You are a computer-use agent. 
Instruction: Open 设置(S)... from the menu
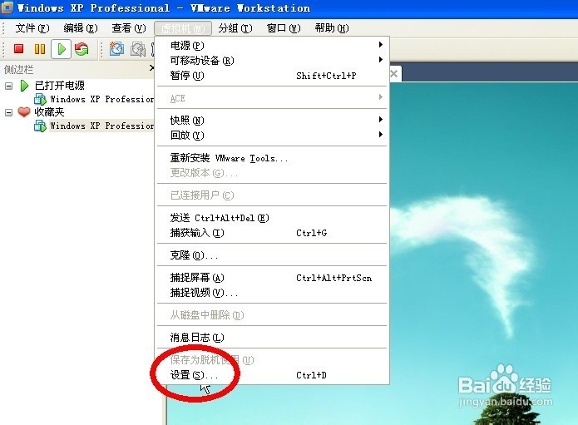click(272, 375)
